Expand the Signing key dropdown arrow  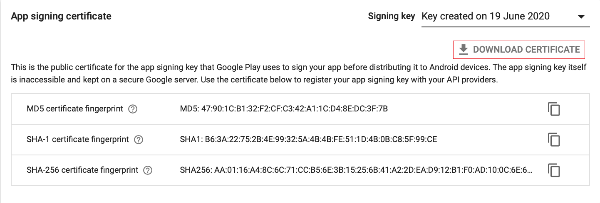click(581, 17)
